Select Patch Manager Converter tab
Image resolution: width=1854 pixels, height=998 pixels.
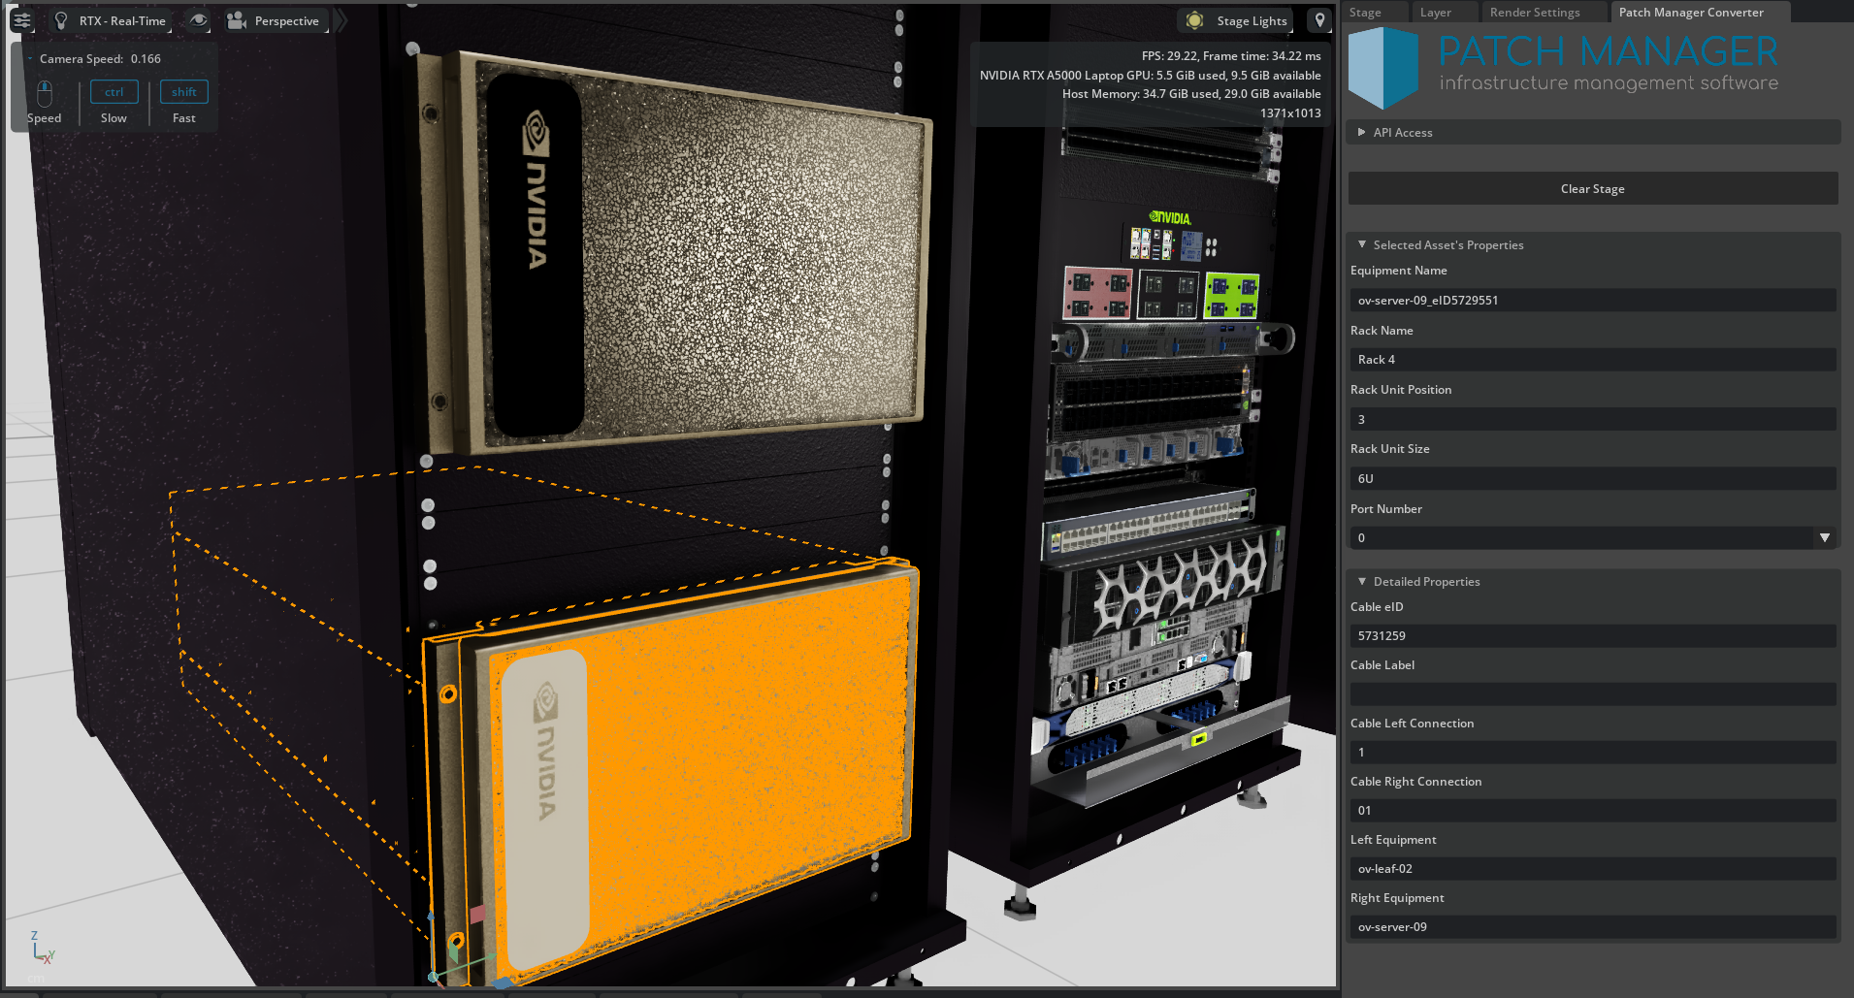tap(1691, 13)
